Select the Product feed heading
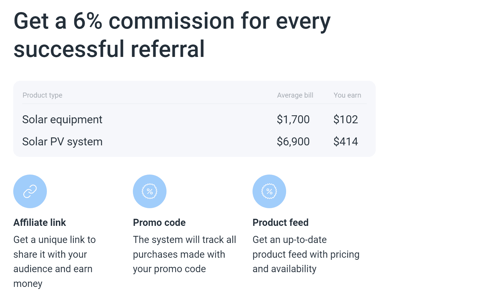Viewport: 503px width, 299px height. coord(281,223)
